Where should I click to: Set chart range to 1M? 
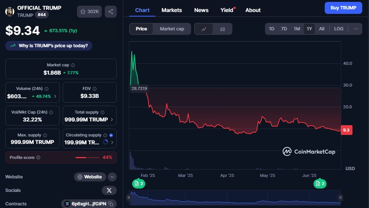[x=297, y=29]
